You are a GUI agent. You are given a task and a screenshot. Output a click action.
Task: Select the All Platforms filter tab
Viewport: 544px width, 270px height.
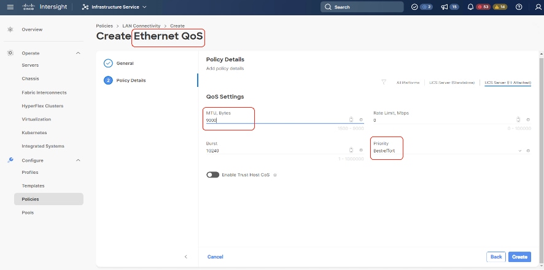[x=408, y=83]
